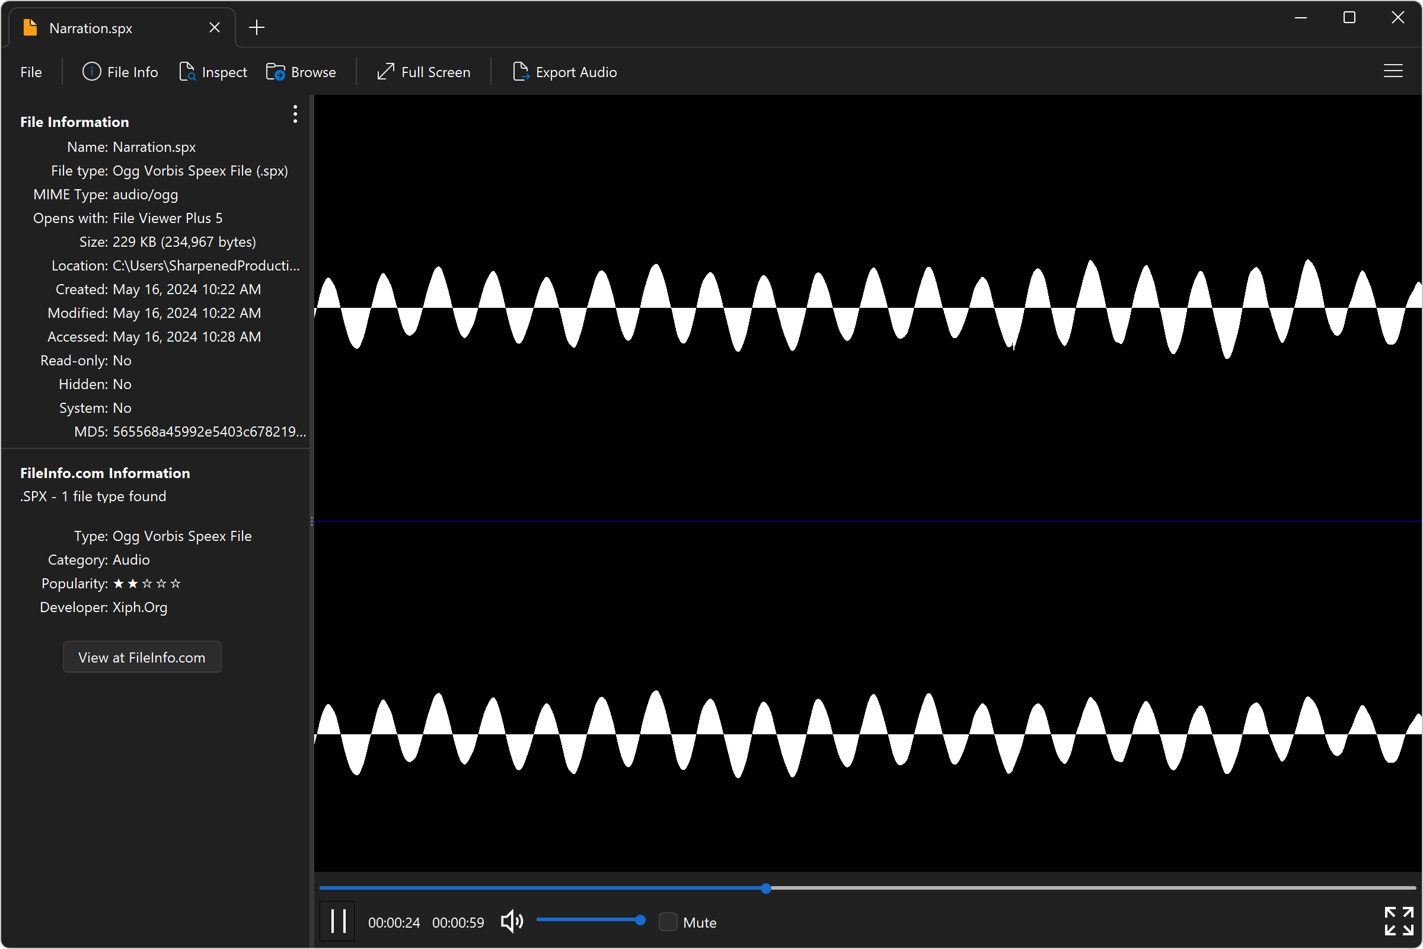Click the Browse folder icon

pyautogui.click(x=275, y=72)
